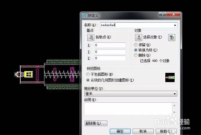Click the dialog help question mark button

[162, 14]
